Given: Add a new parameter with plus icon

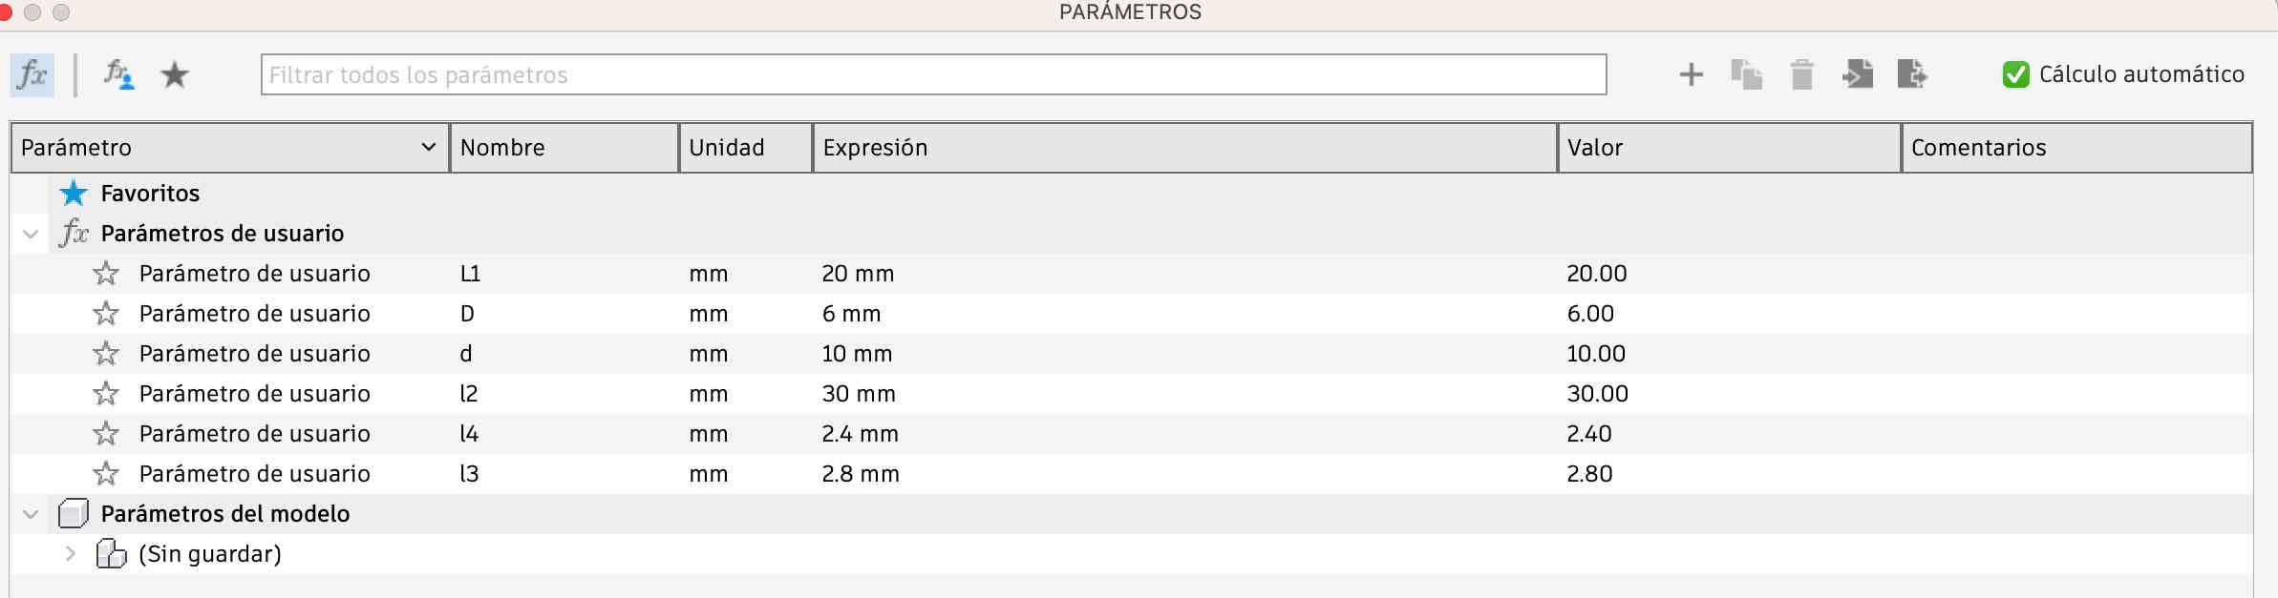Looking at the screenshot, I should tap(1691, 74).
